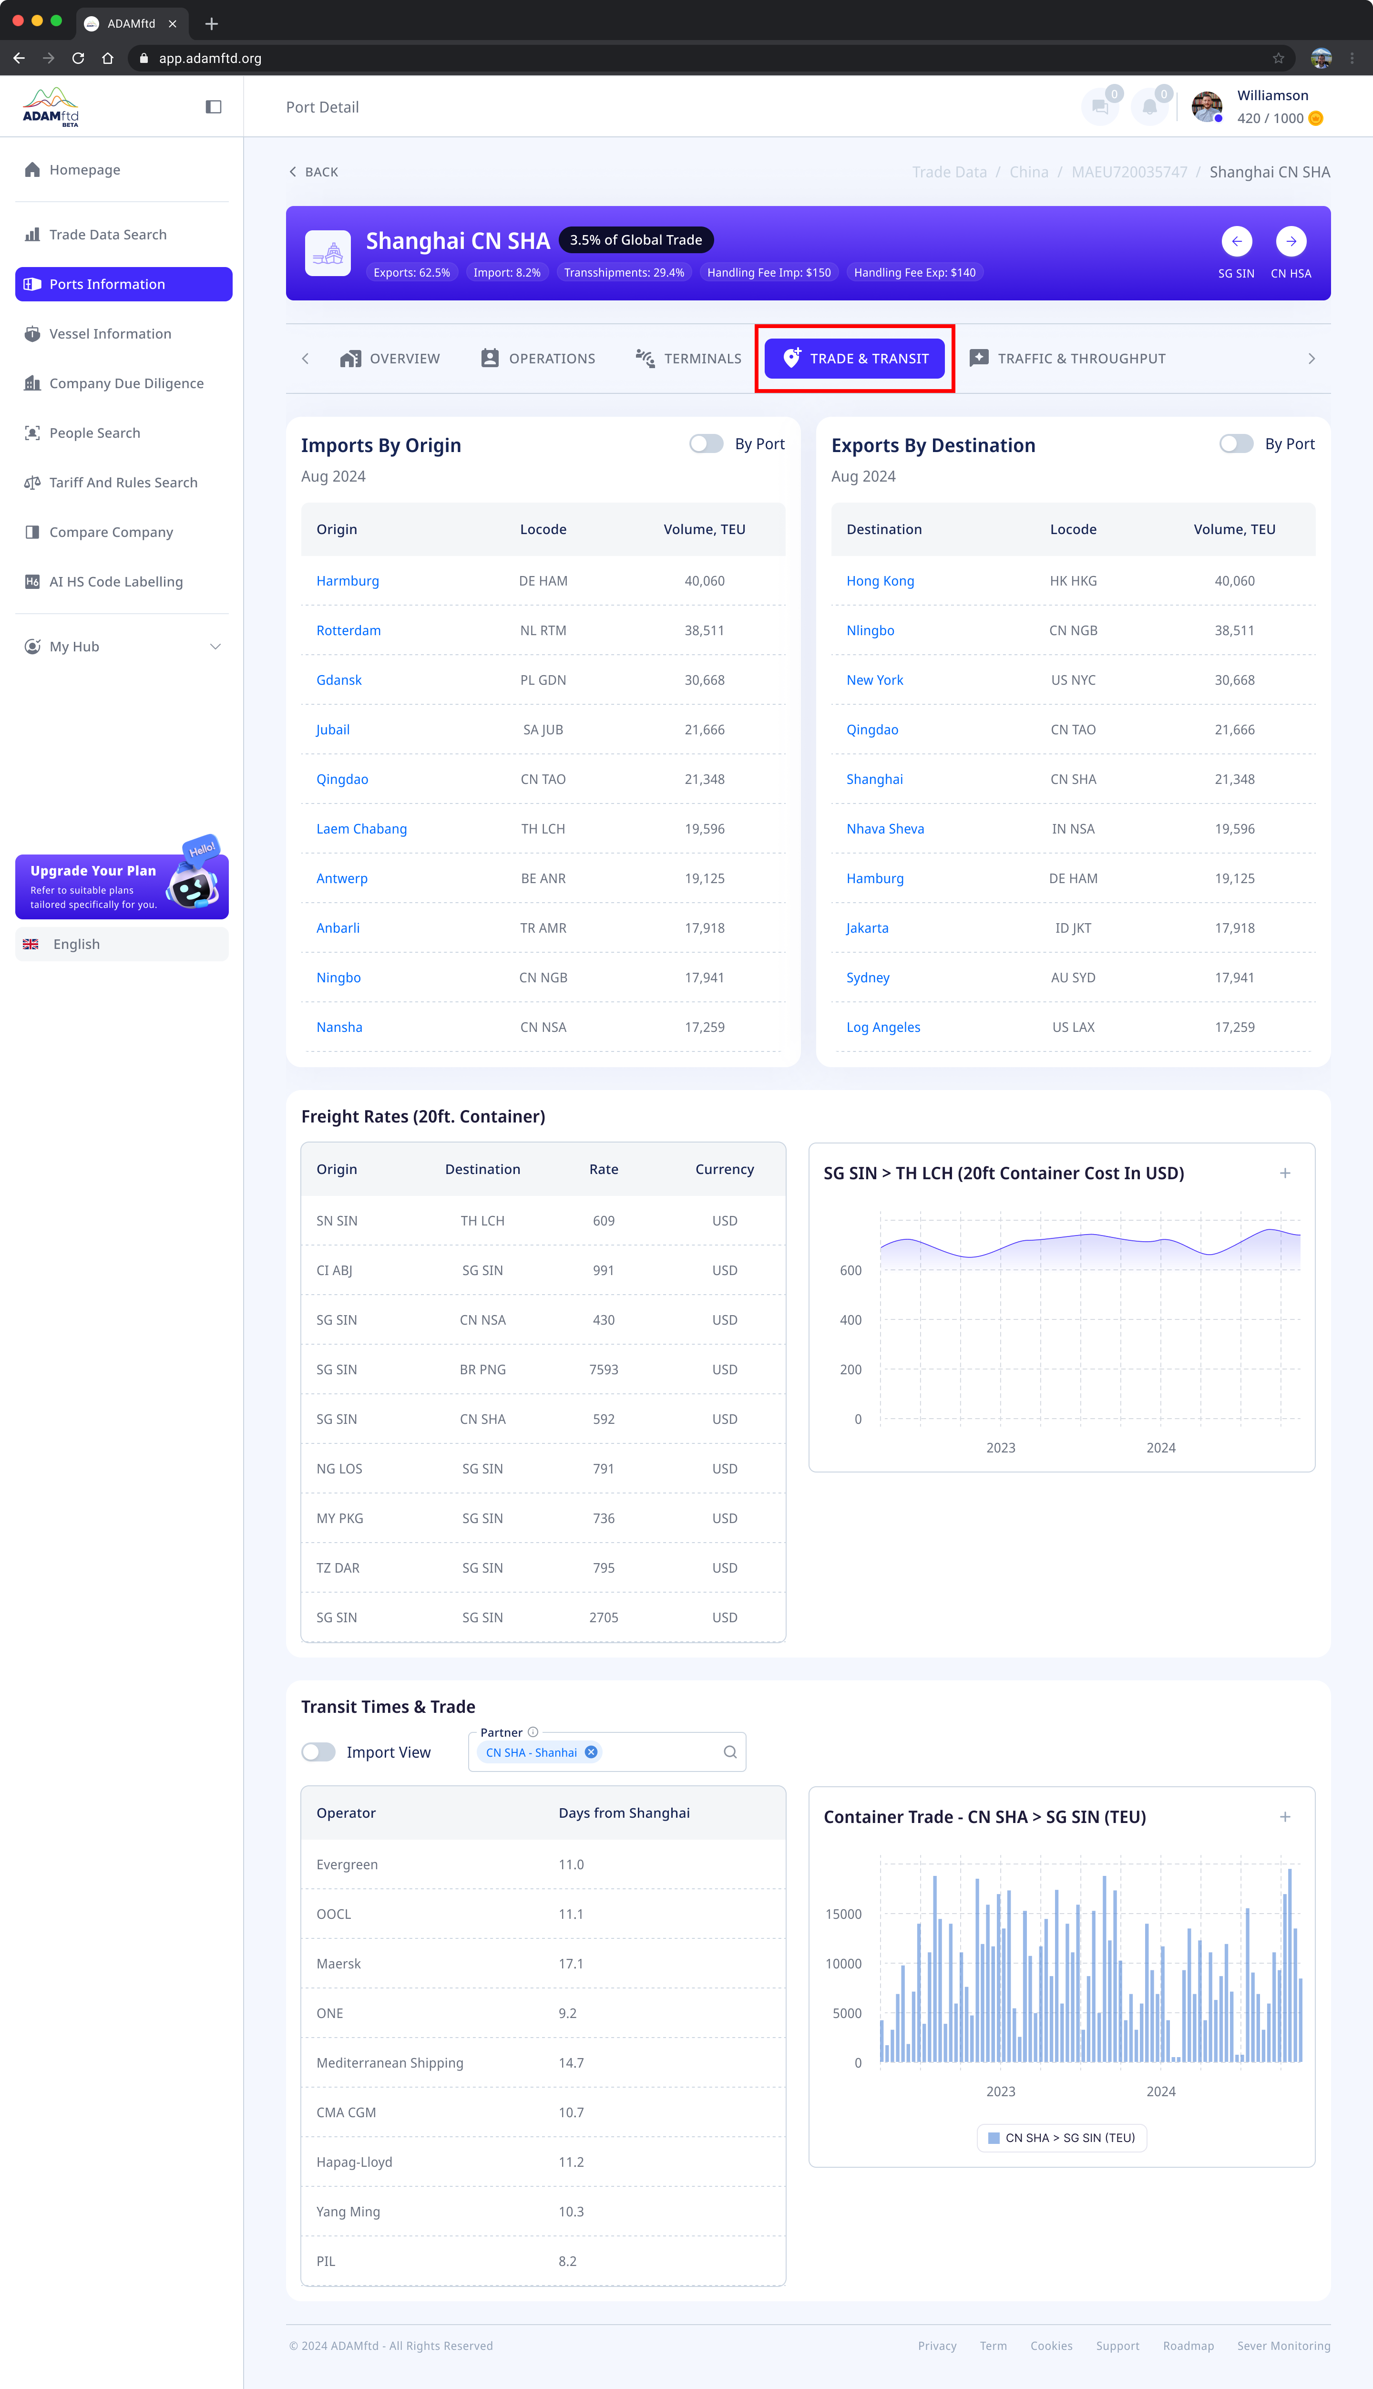Click the Support footer link
This screenshot has height=2389, width=1373.
[x=1117, y=2346]
